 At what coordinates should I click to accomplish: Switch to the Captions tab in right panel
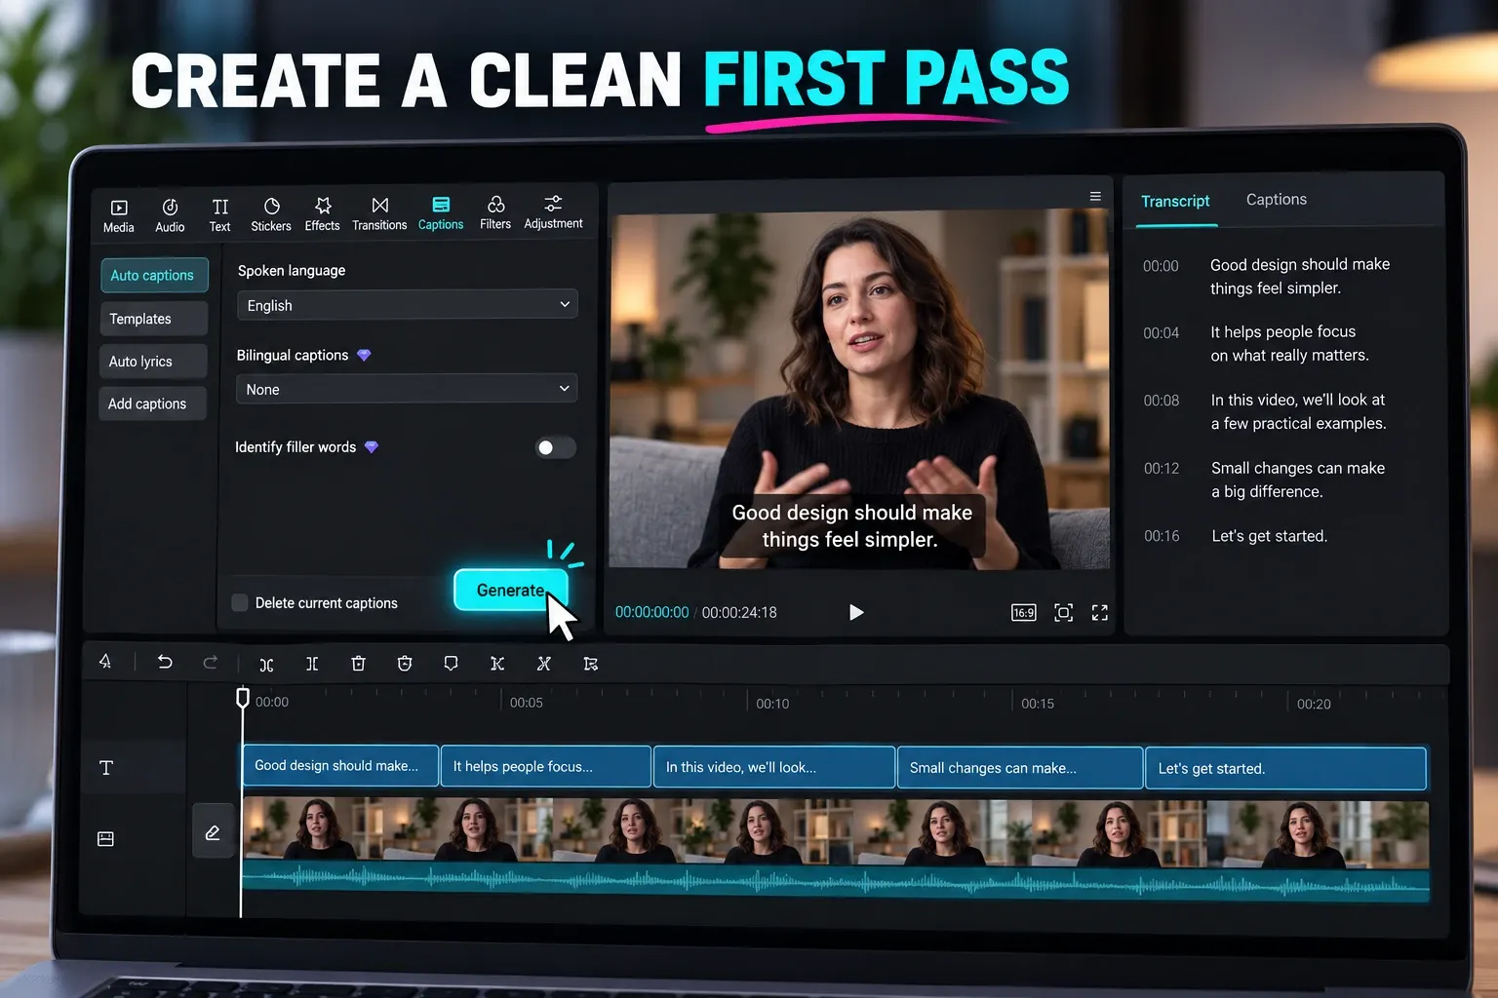point(1277,199)
